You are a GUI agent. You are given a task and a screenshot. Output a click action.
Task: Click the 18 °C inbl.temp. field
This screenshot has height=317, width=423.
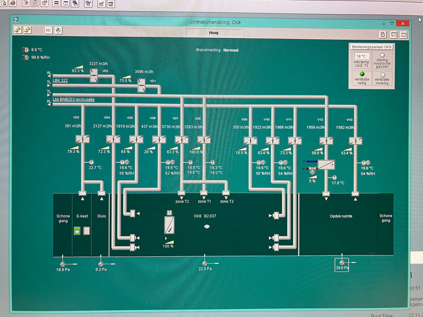(361, 56)
